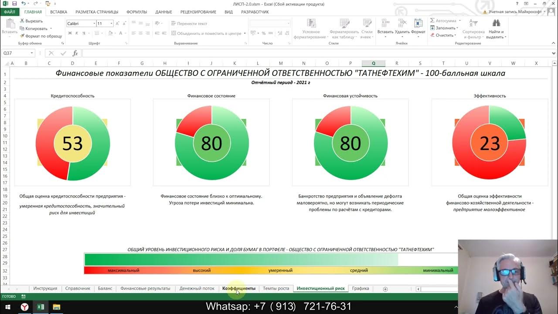Collapse the ribbon with chevron

(x=553, y=44)
